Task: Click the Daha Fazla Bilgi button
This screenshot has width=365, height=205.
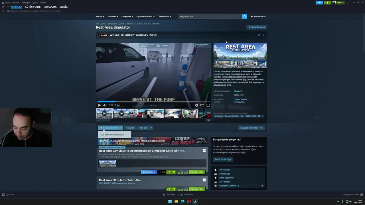Action: point(223,159)
